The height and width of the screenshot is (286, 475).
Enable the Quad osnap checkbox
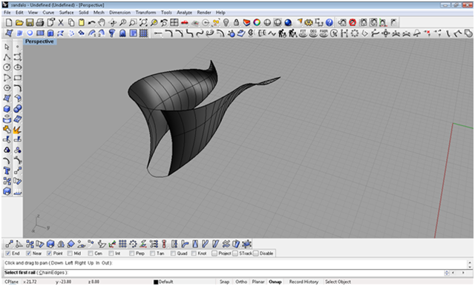point(173,253)
